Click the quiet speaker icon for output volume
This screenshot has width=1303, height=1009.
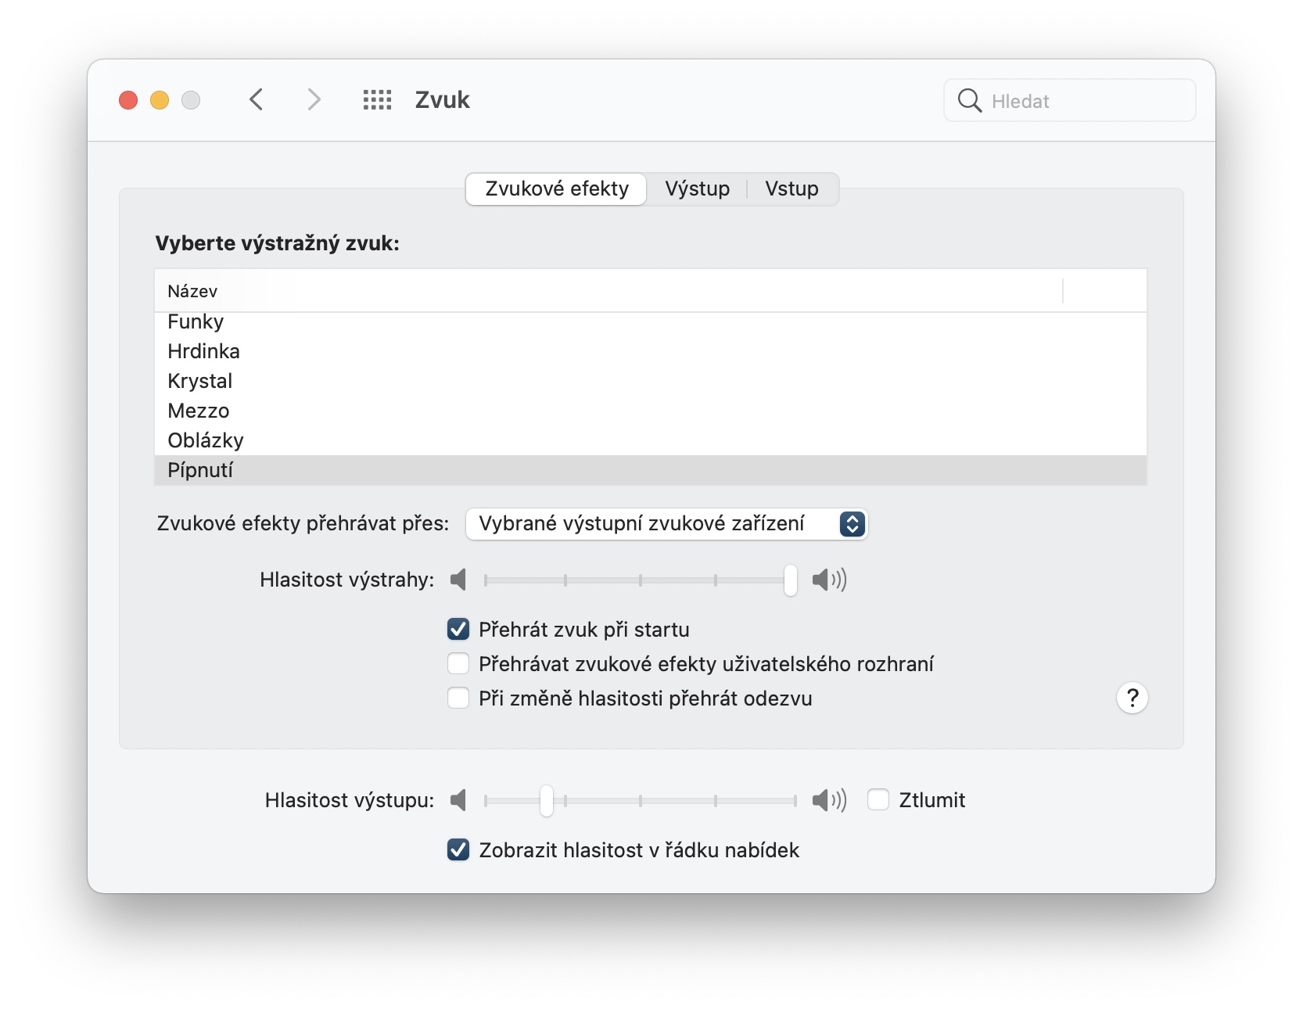pos(459,800)
